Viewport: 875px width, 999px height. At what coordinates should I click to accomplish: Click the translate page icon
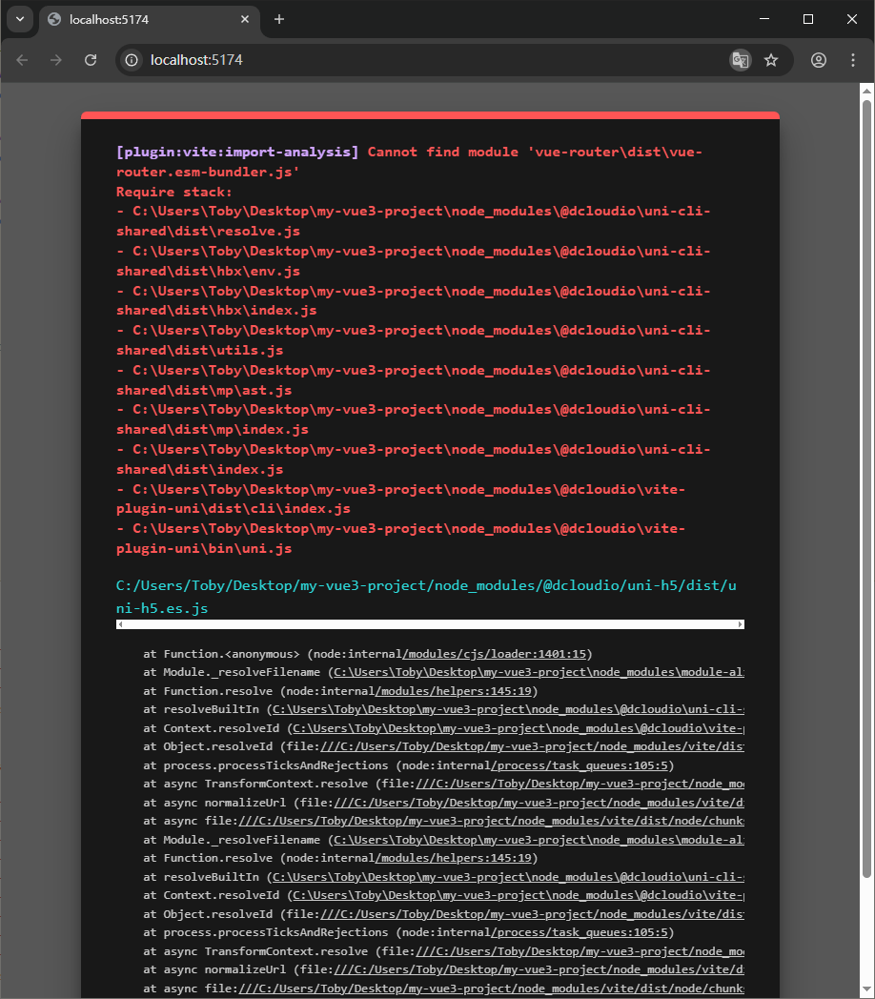click(740, 60)
